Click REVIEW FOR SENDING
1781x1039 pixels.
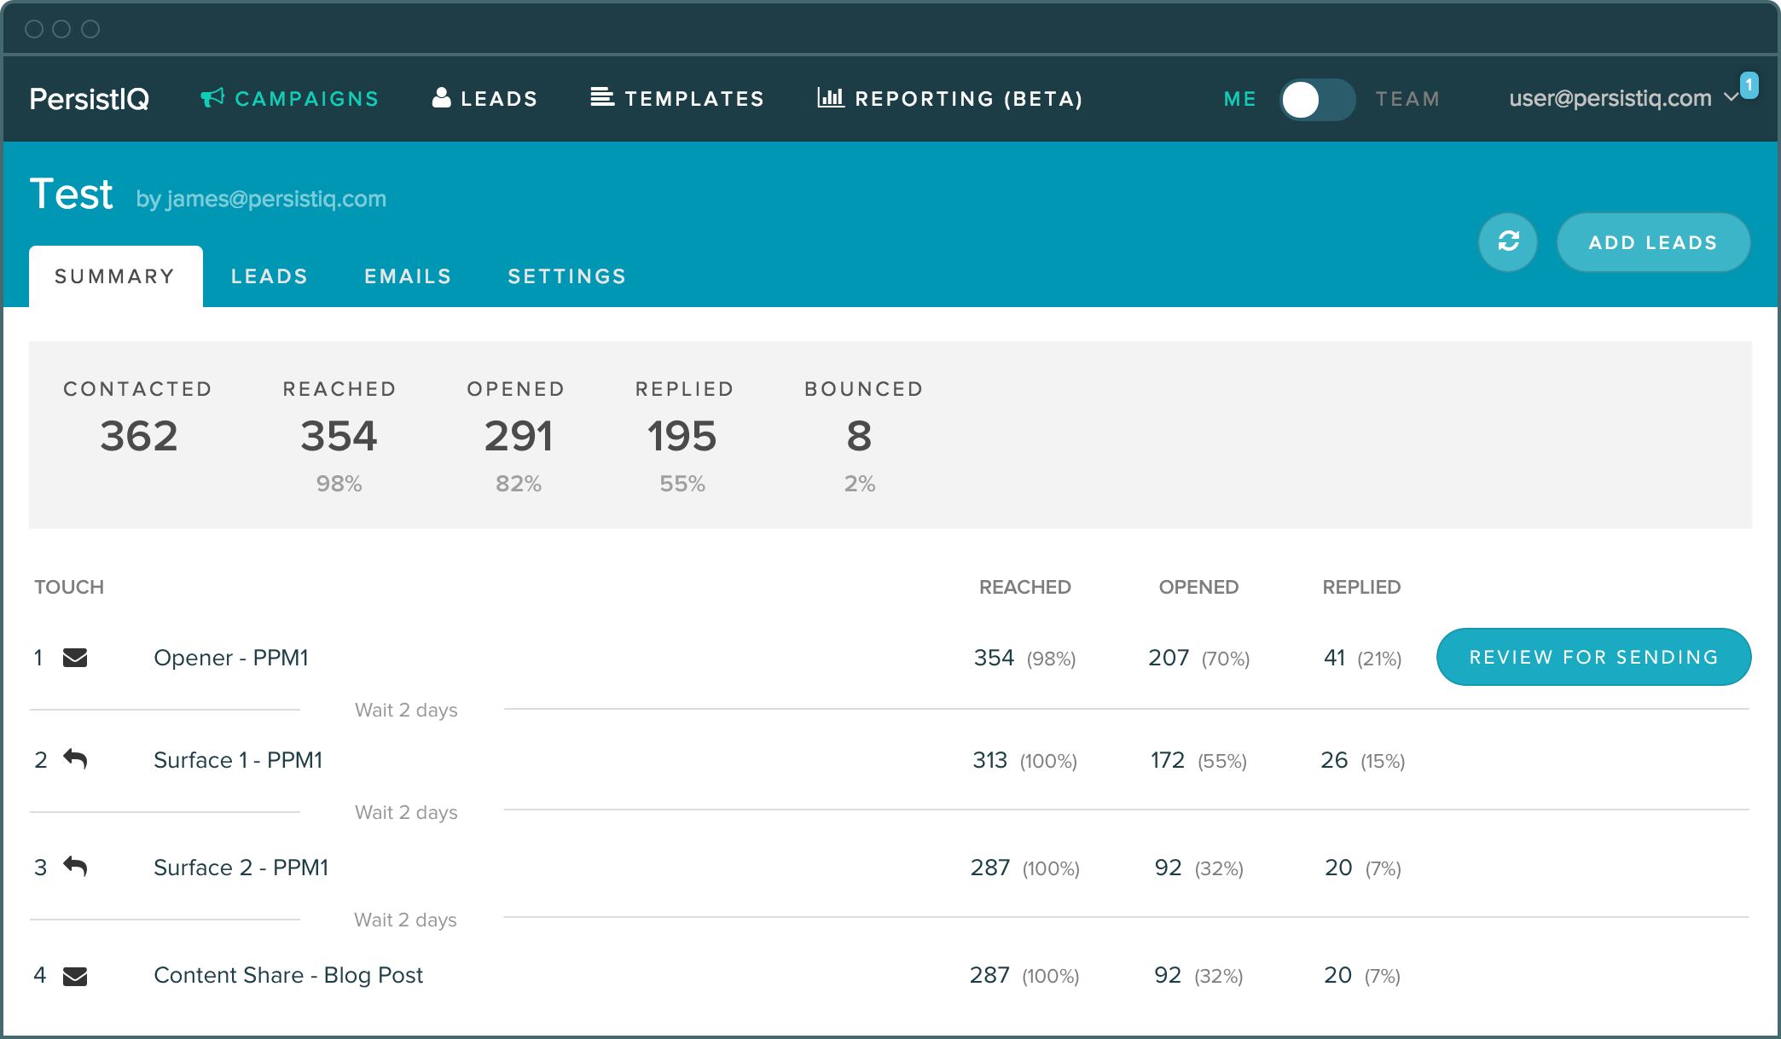click(1593, 656)
